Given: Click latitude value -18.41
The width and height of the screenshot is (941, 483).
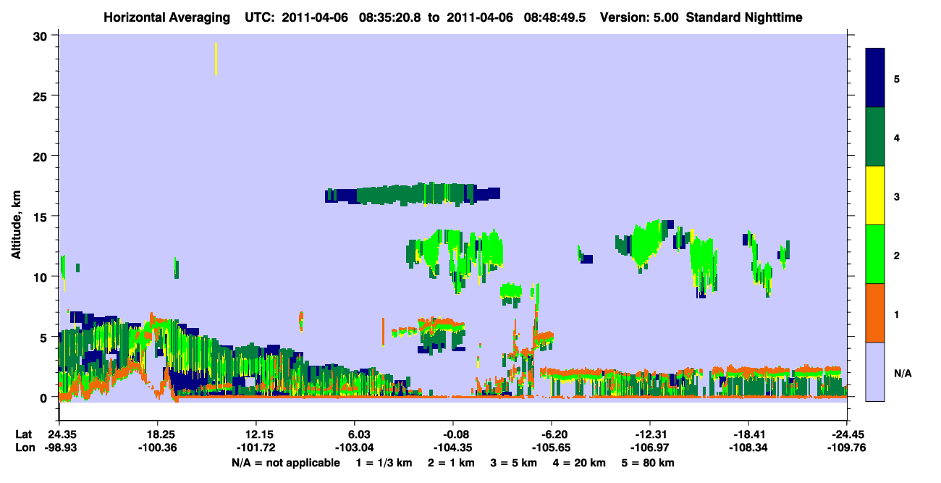Looking at the screenshot, I should point(748,435).
